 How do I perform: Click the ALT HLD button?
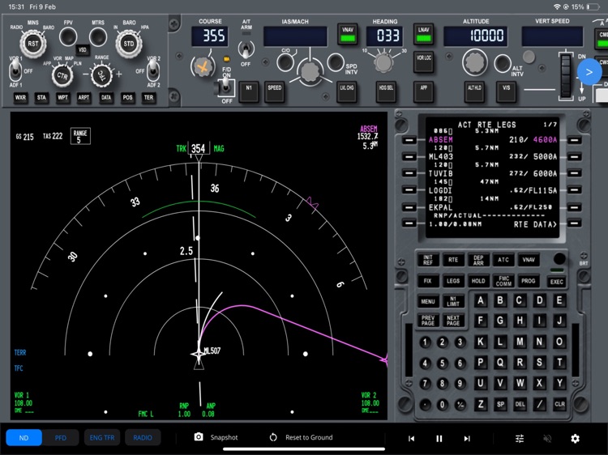tap(474, 92)
